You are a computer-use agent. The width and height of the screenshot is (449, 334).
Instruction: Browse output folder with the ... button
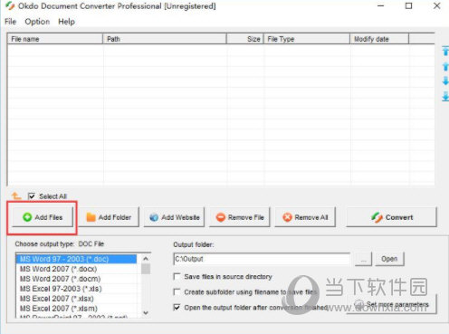point(363,259)
